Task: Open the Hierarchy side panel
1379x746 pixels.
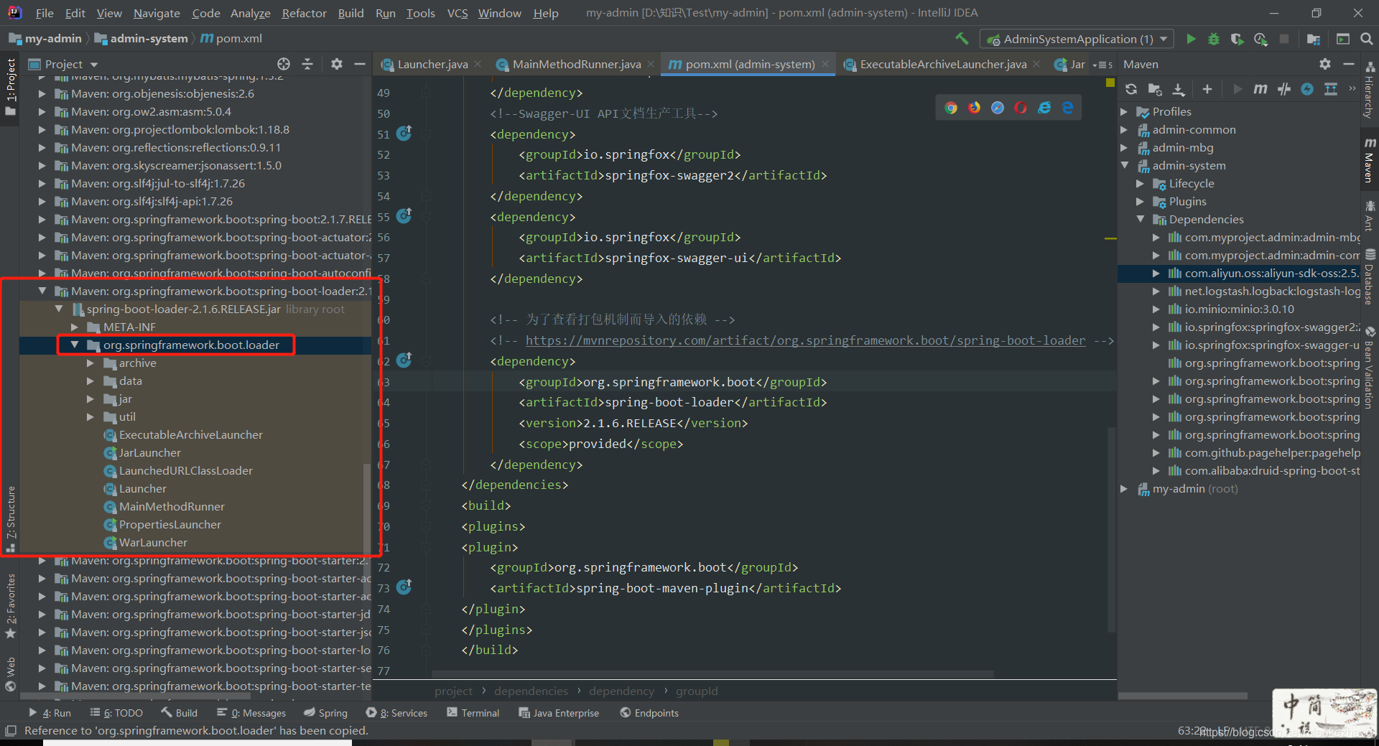Action: pos(1370,92)
